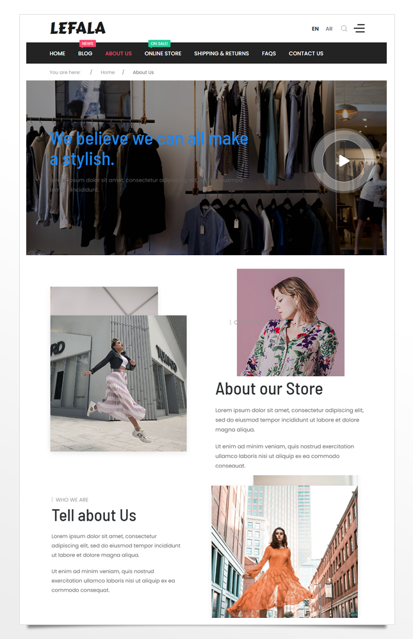Viewport: 413px width, 639px height.
Task: Click the LEFALA logo
Action: point(78,28)
